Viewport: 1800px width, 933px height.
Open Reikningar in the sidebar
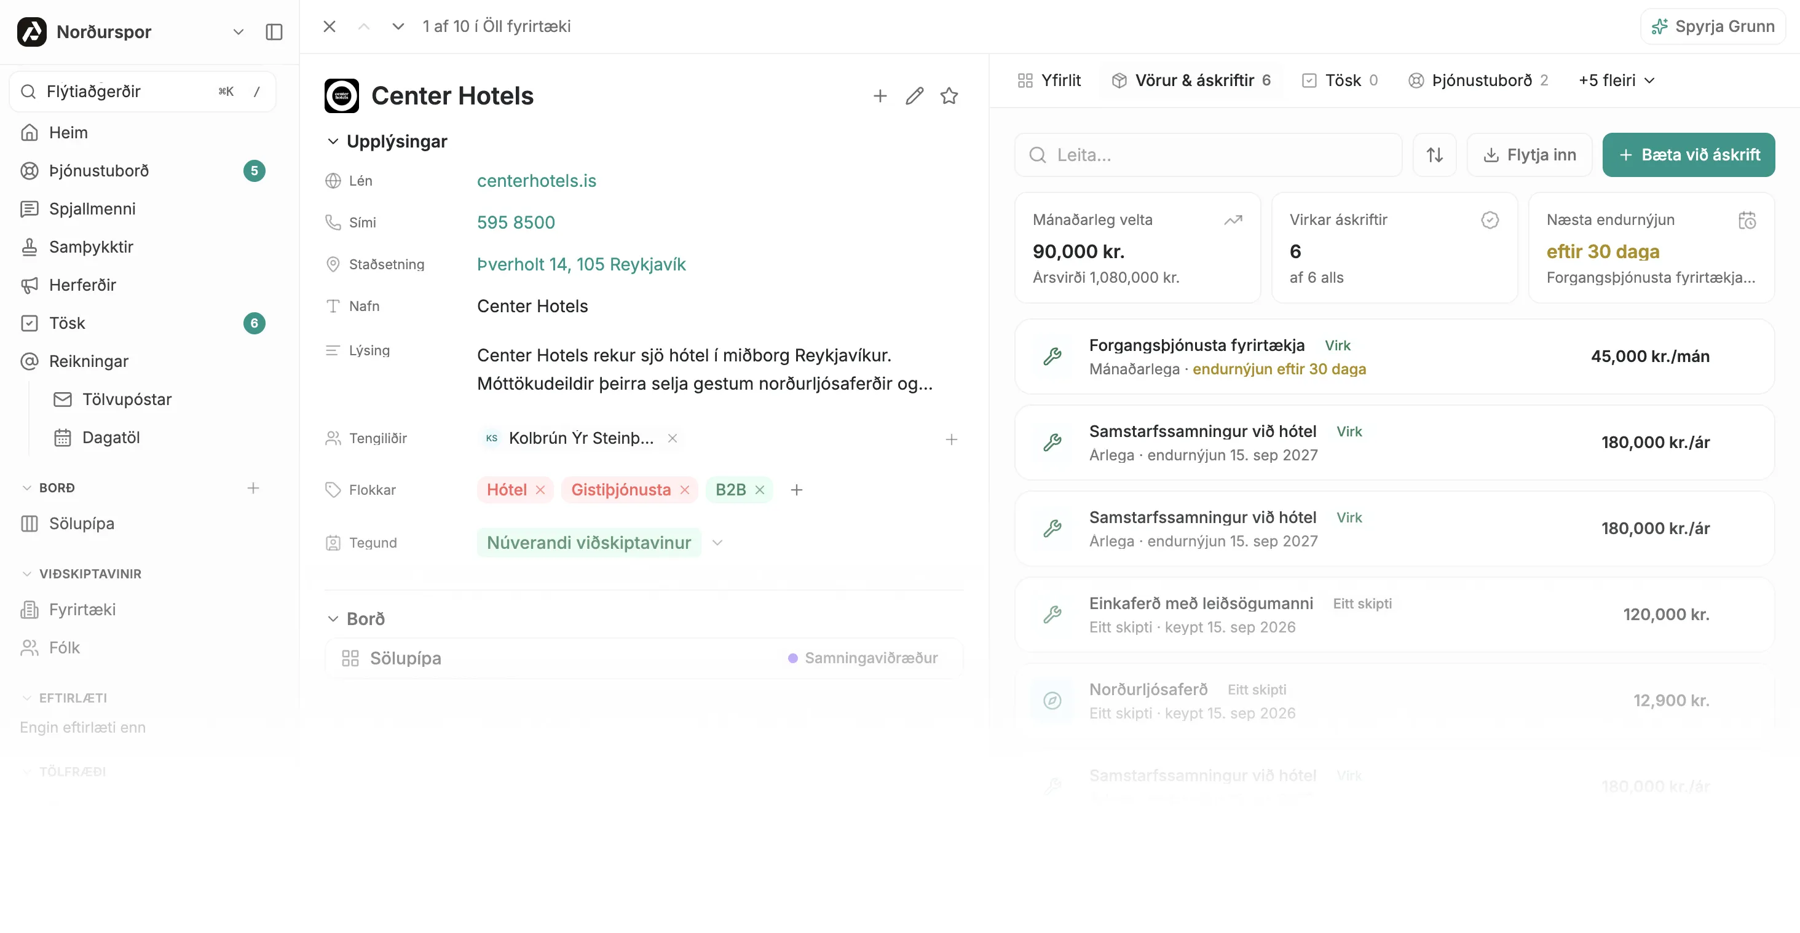pos(143,362)
